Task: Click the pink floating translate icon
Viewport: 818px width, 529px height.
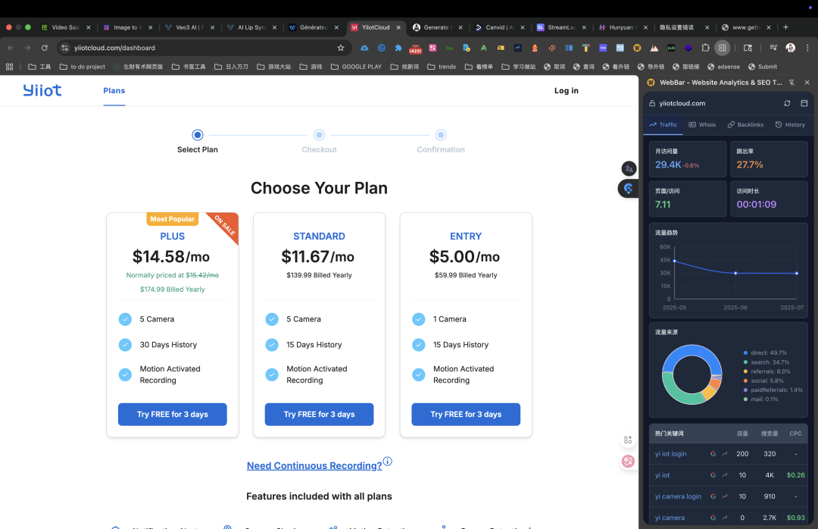Action: coord(628,461)
